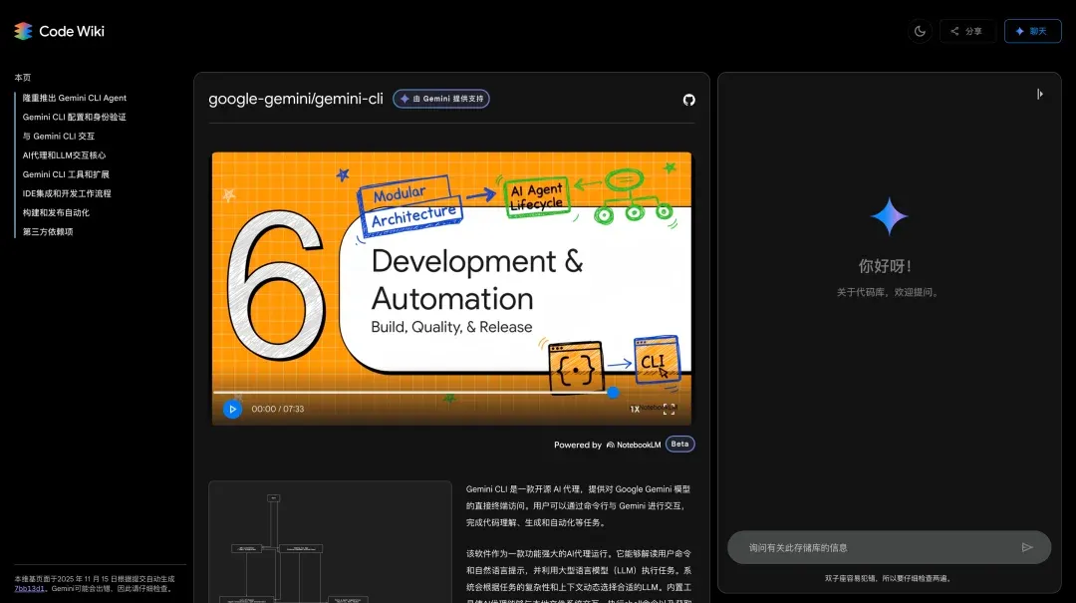Enter fullscreen mode on the video
1076x603 pixels.
tap(670, 409)
